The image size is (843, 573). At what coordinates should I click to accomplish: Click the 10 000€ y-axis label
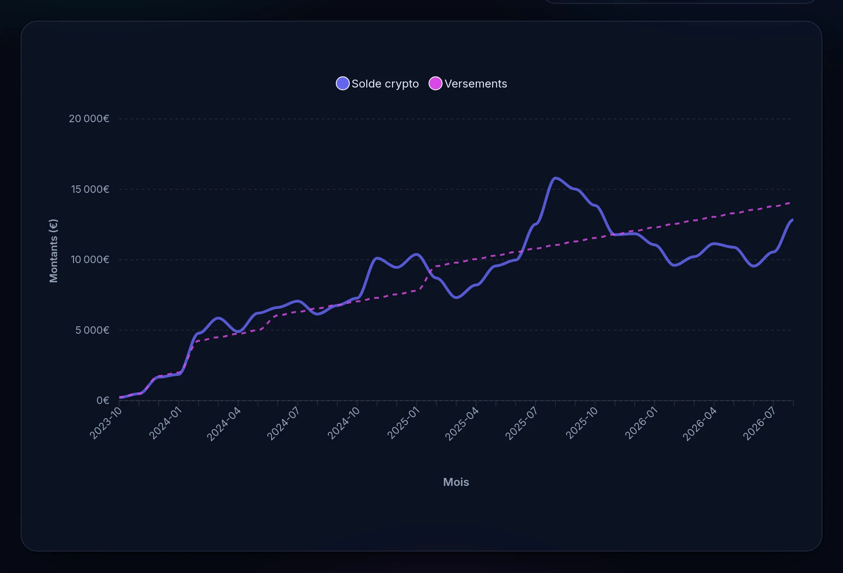[90, 260]
